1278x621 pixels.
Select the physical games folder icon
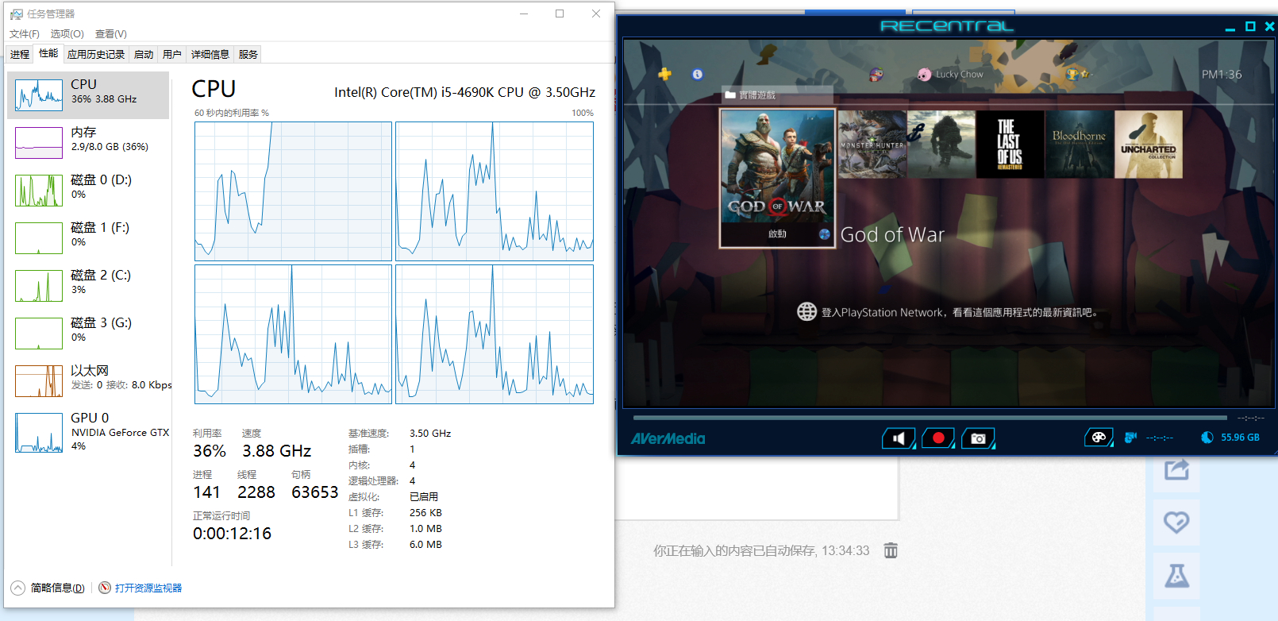729,95
